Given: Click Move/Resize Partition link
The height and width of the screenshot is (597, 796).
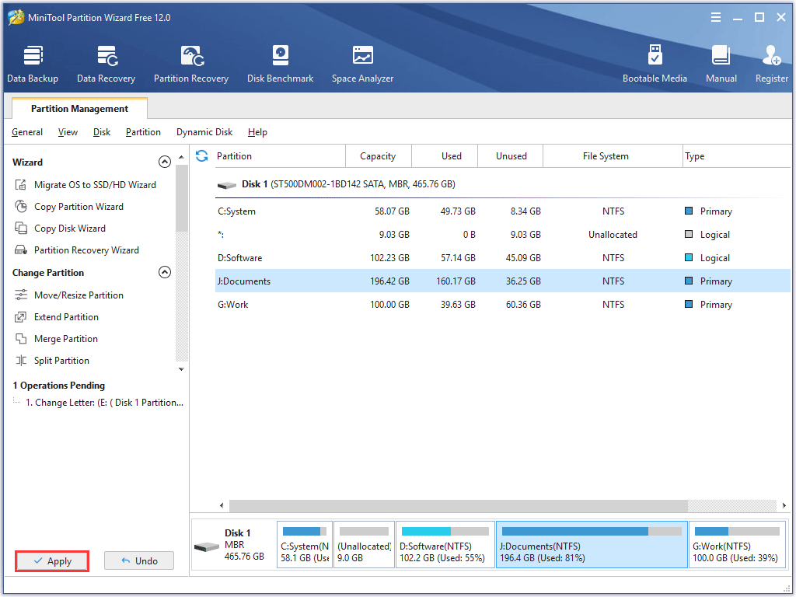Looking at the screenshot, I should click(x=79, y=295).
